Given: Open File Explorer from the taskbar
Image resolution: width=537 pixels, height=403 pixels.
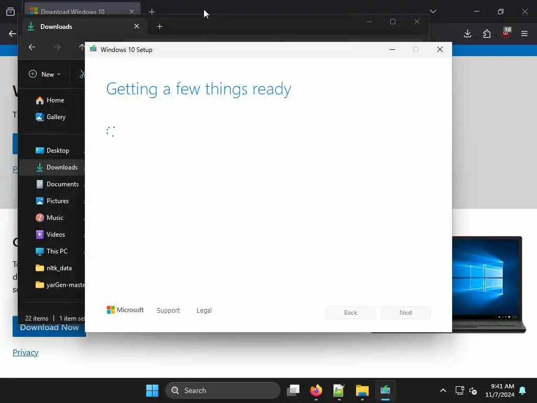Looking at the screenshot, I should click(362, 390).
